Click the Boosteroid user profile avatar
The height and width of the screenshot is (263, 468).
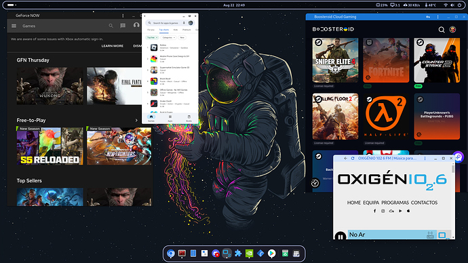453,29
